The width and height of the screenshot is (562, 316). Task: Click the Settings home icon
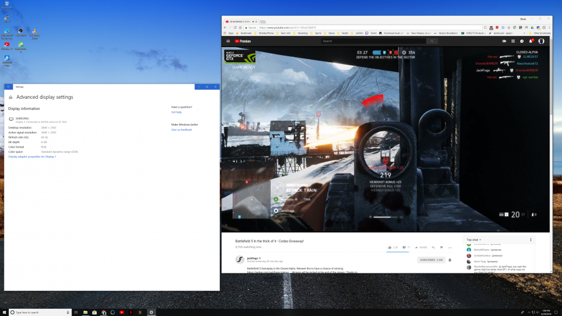[x=10, y=97]
